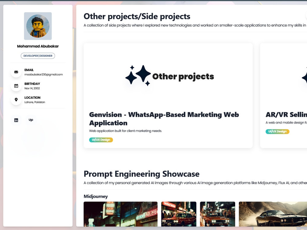Screen dimensions: 307x230
Task: Click the LOCATION label in sidebar
Action: click(32, 98)
